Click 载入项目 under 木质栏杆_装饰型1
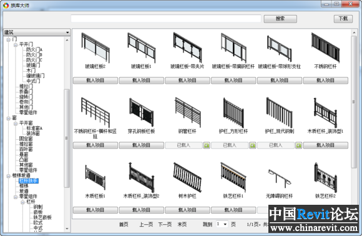The image size is (362, 236). (x=326, y=145)
